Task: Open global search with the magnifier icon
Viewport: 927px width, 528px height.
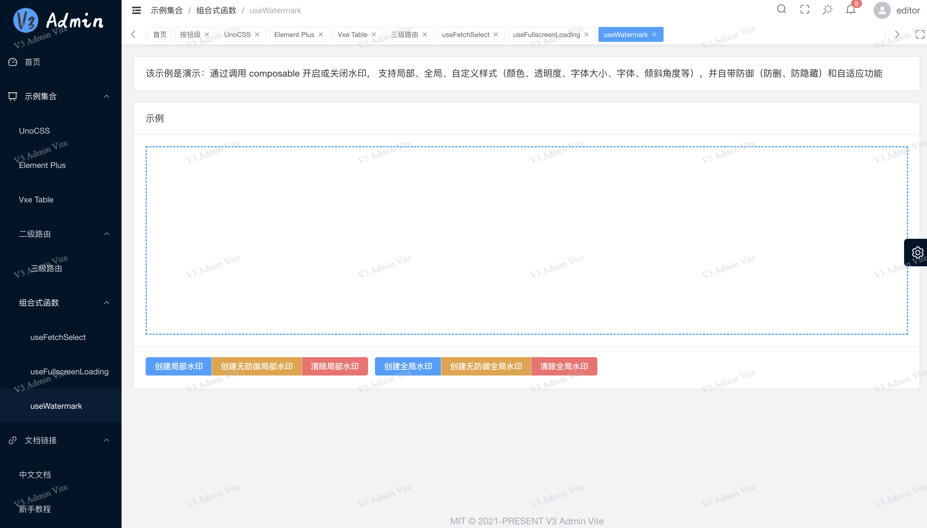Action: tap(781, 9)
